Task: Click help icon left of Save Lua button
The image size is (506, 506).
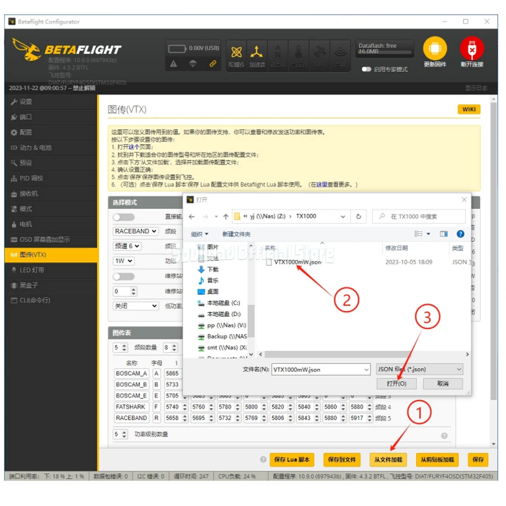Action: click(x=263, y=459)
